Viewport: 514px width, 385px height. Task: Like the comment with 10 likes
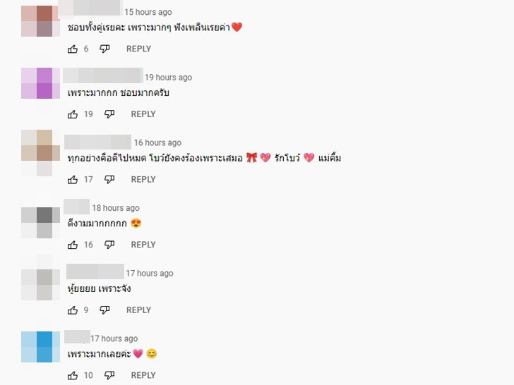pyautogui.click(x=73, y=376)
